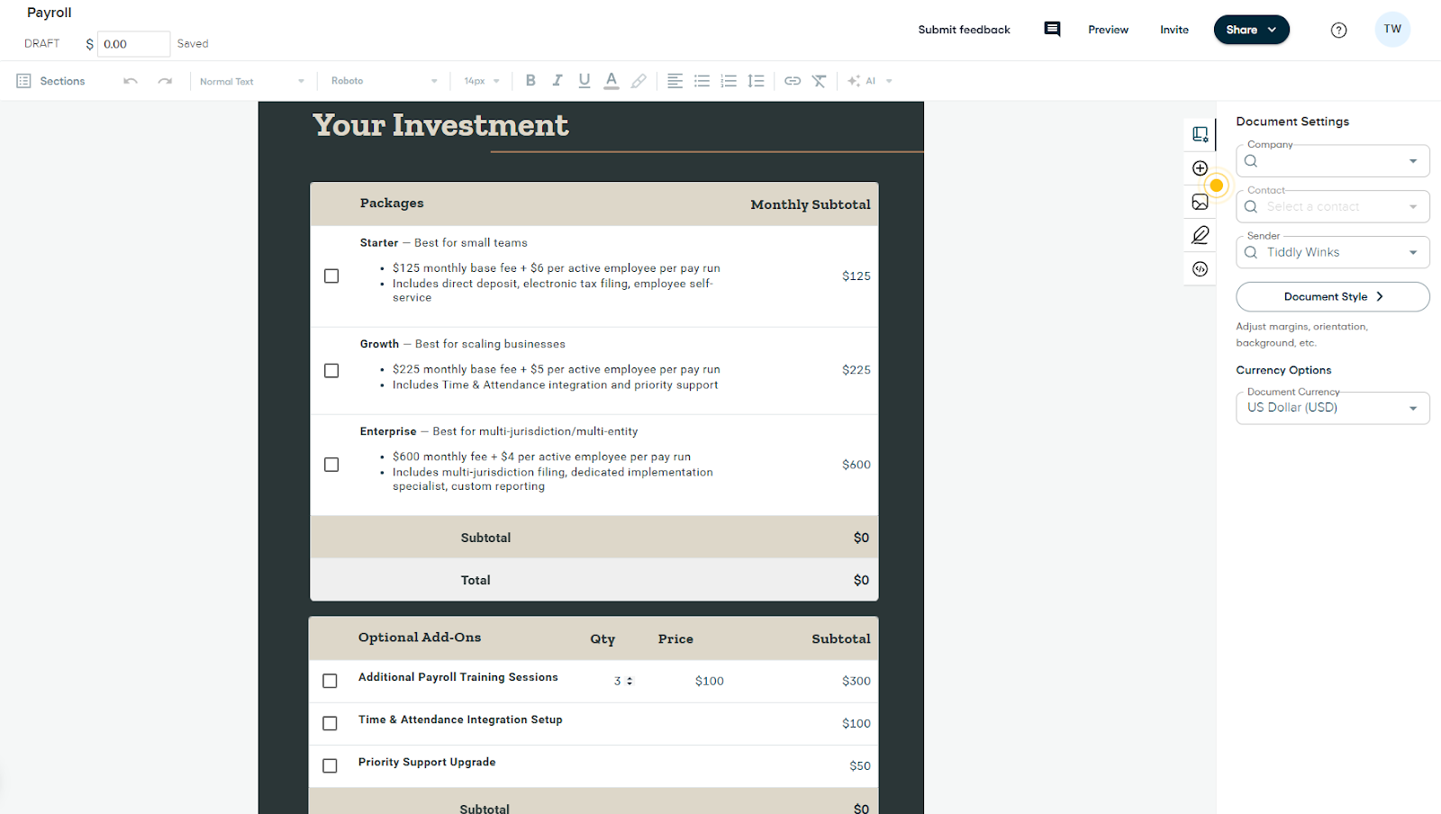Toggle bold formatting
The image size is (1441, 814).
pyautogui.click(x=530, y=81)
